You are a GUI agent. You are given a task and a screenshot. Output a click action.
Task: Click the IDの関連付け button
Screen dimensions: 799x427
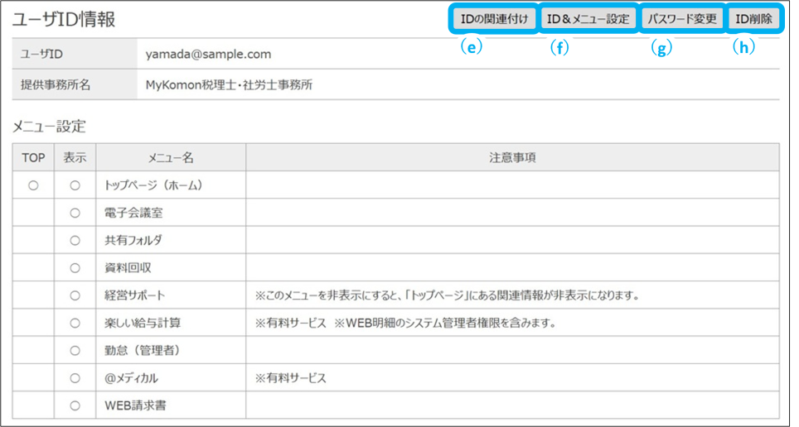click(x=493, y=19)
